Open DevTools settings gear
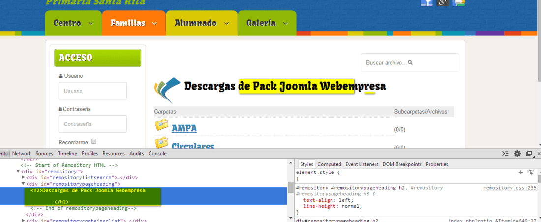The image size is (541, 222). (x=517, y=153)
